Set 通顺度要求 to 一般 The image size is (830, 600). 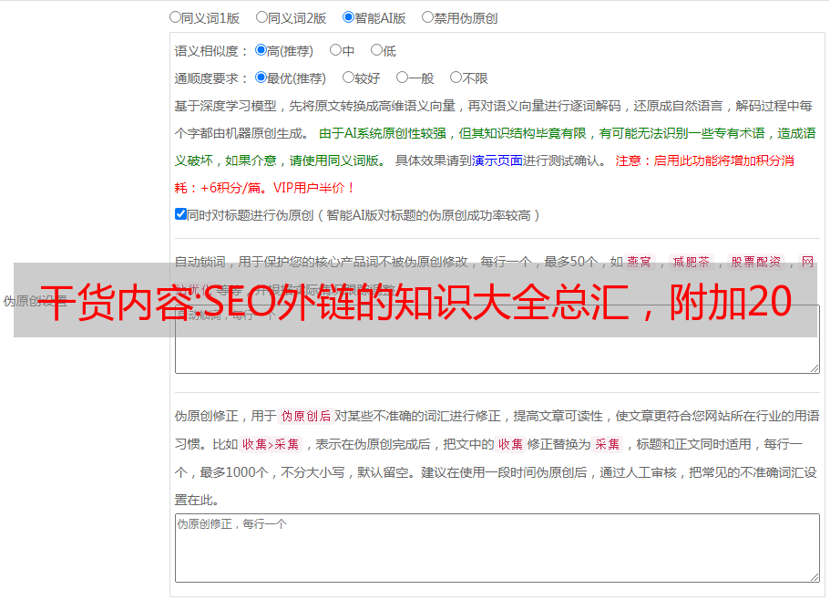403,78
